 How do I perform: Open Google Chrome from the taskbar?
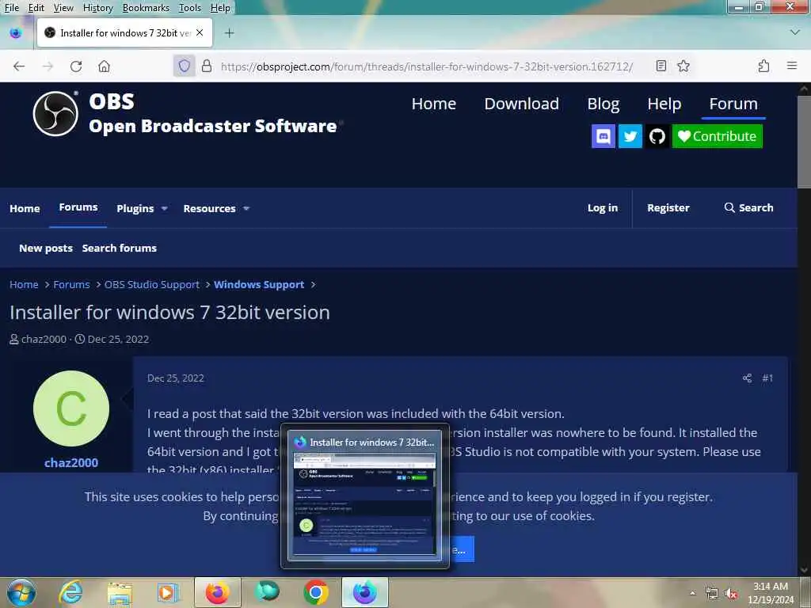click(x=315, y=592)
